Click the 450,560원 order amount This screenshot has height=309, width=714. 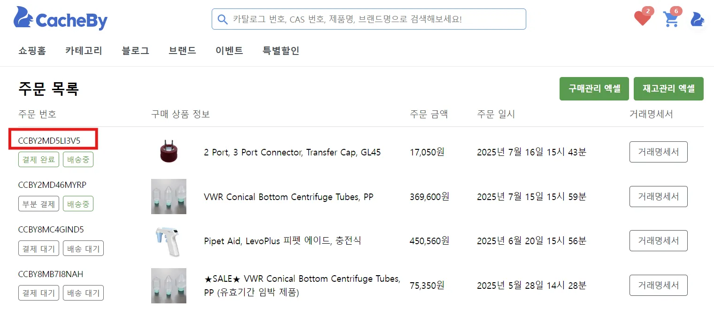430,241
